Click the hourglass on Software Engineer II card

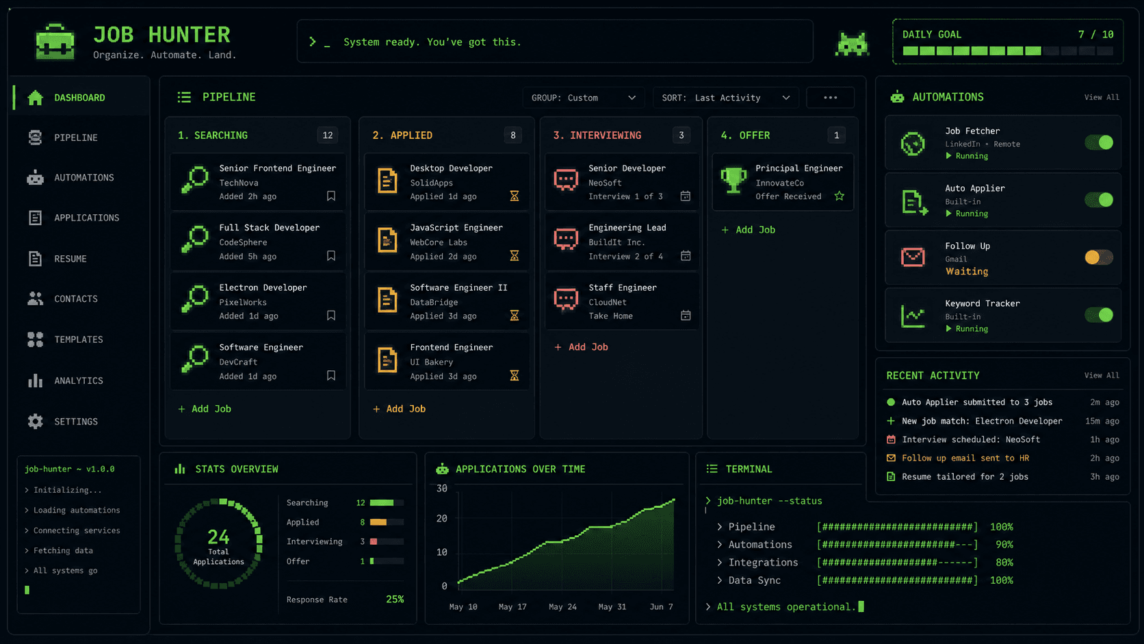point(515,315)
